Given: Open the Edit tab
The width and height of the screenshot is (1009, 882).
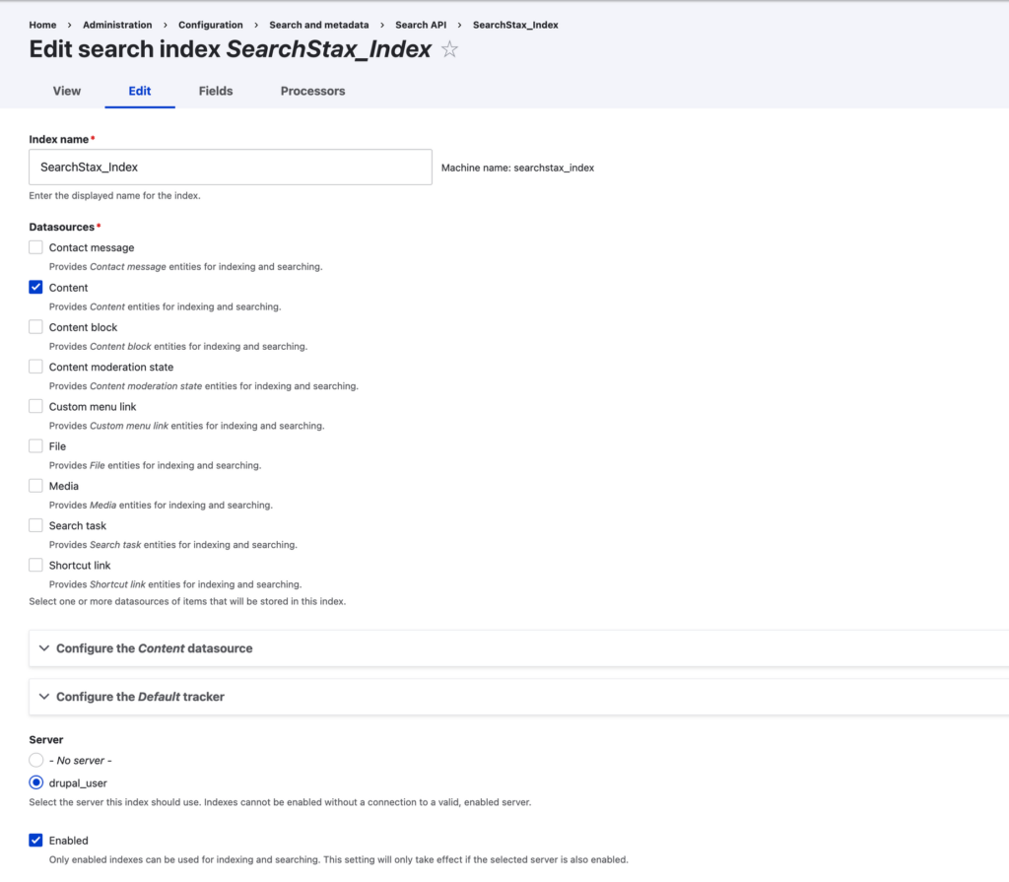Looking at the screenshot, I should point(140,91).
